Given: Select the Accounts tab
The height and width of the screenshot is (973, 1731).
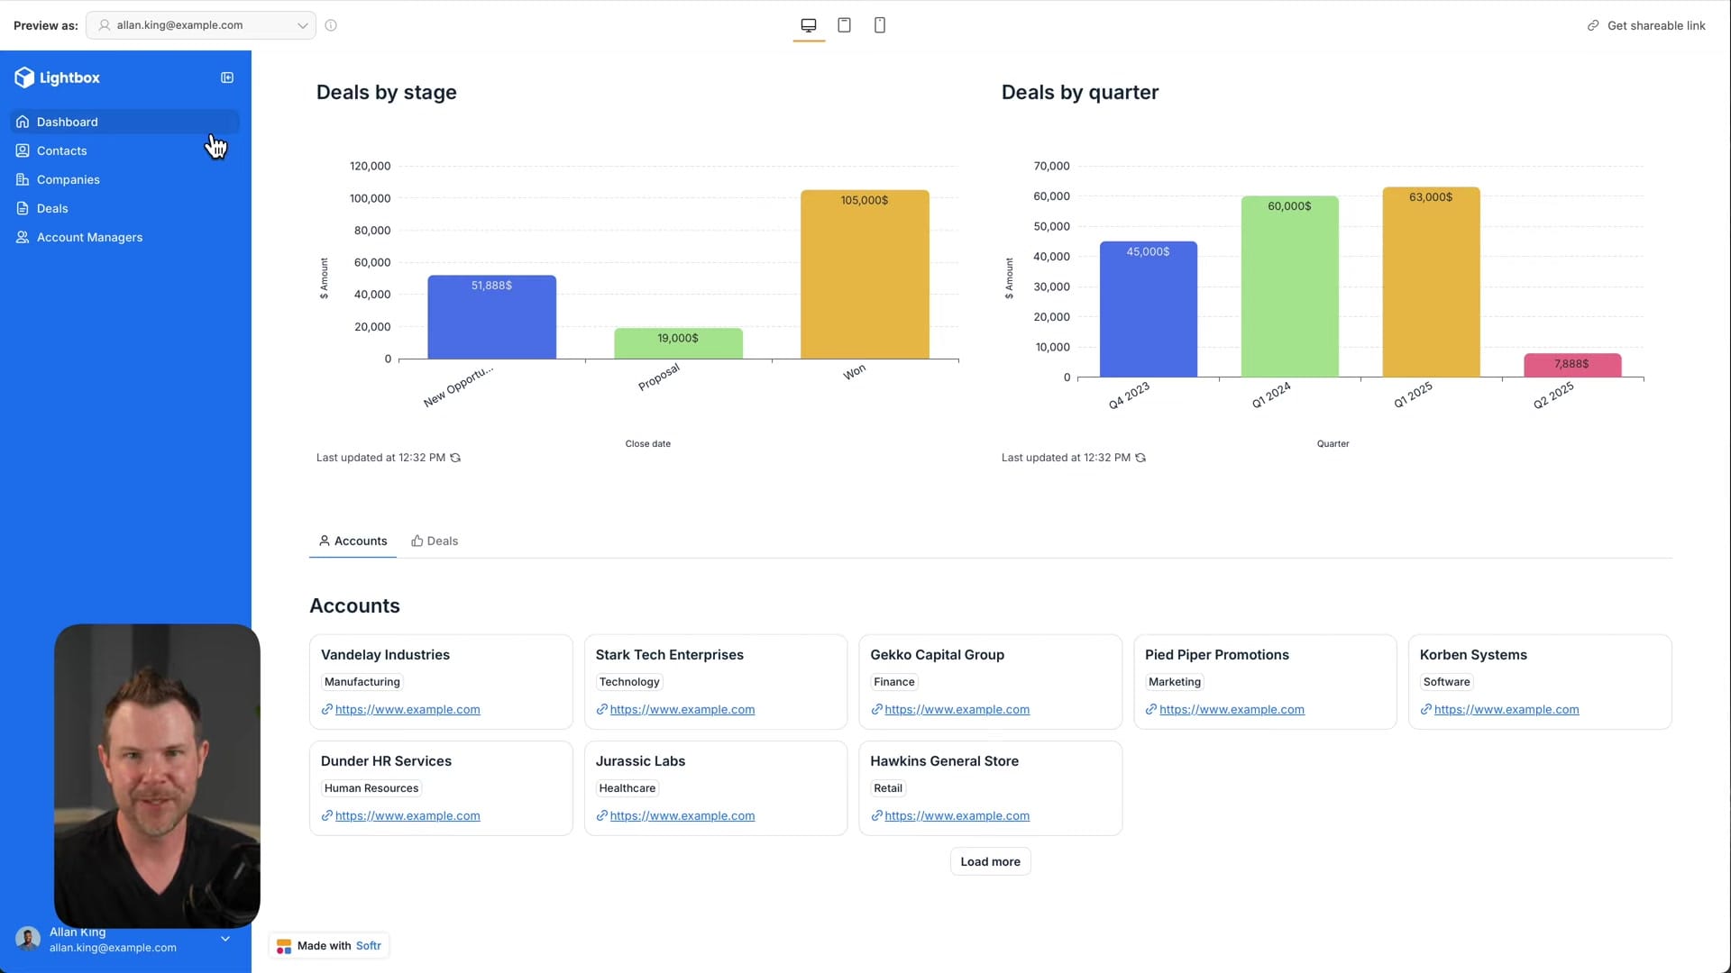Looking at the screenshot, I should pos(353,541).
